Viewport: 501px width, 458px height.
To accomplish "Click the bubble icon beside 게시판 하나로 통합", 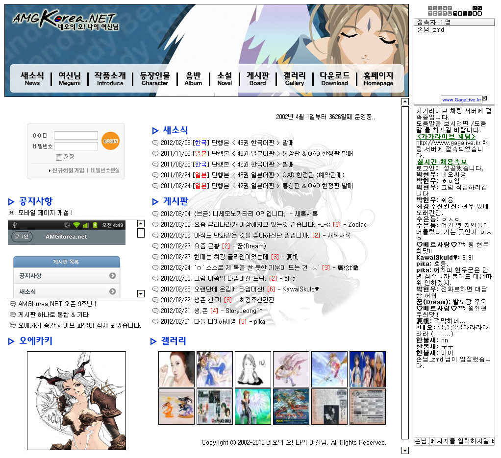I will pos(13,314).
